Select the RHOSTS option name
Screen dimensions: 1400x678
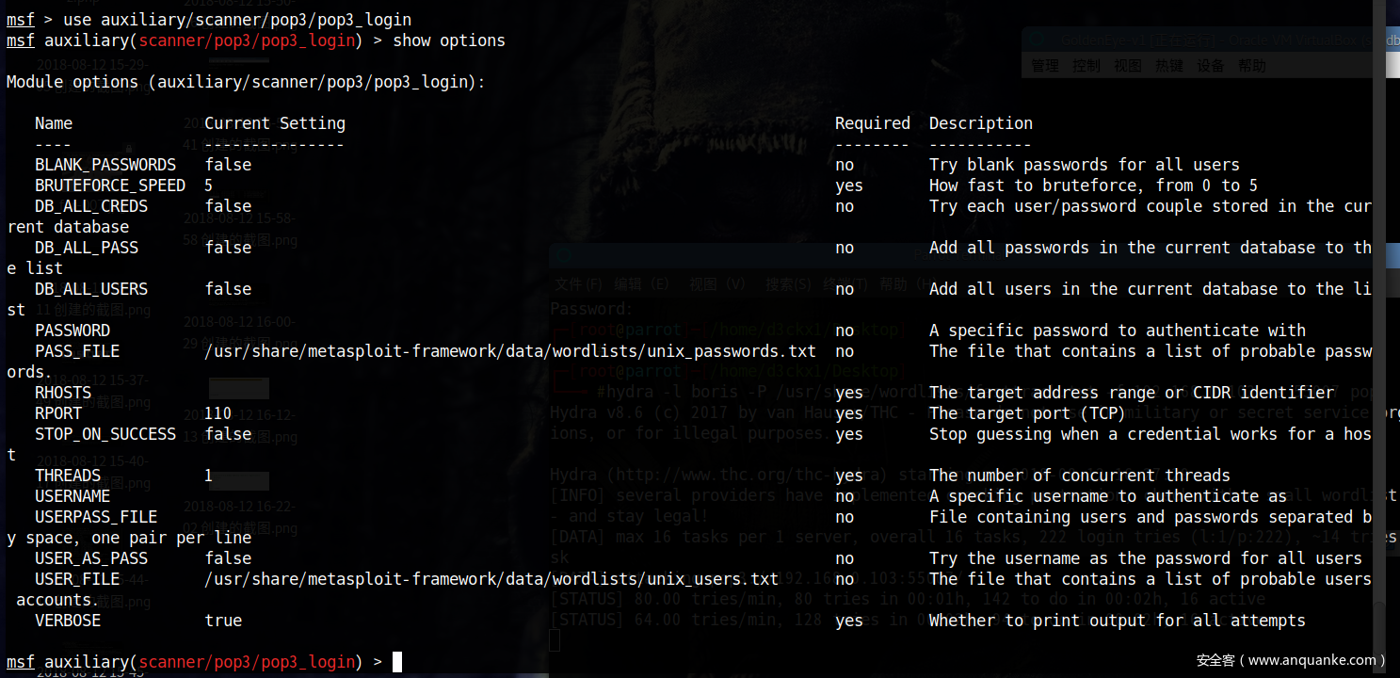pos(63,393)
